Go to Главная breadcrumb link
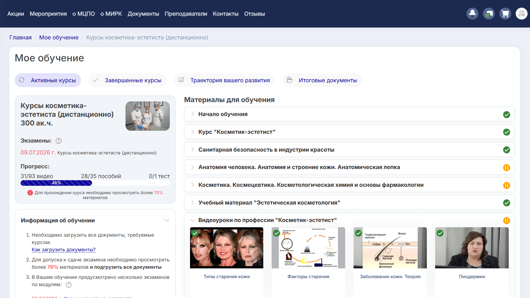 point(21,37)
